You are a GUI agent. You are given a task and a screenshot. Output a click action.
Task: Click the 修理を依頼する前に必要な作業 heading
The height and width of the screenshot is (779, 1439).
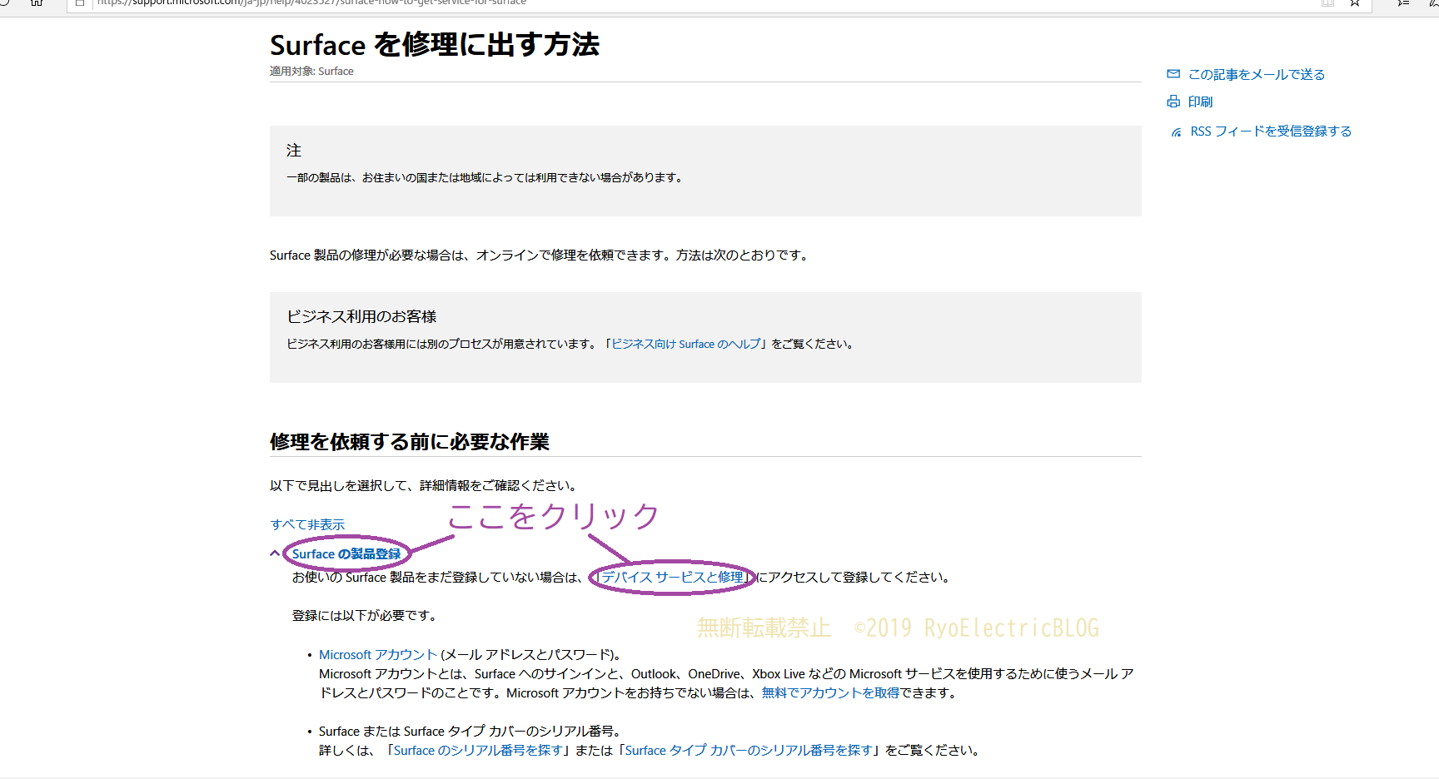coord(410,442)
